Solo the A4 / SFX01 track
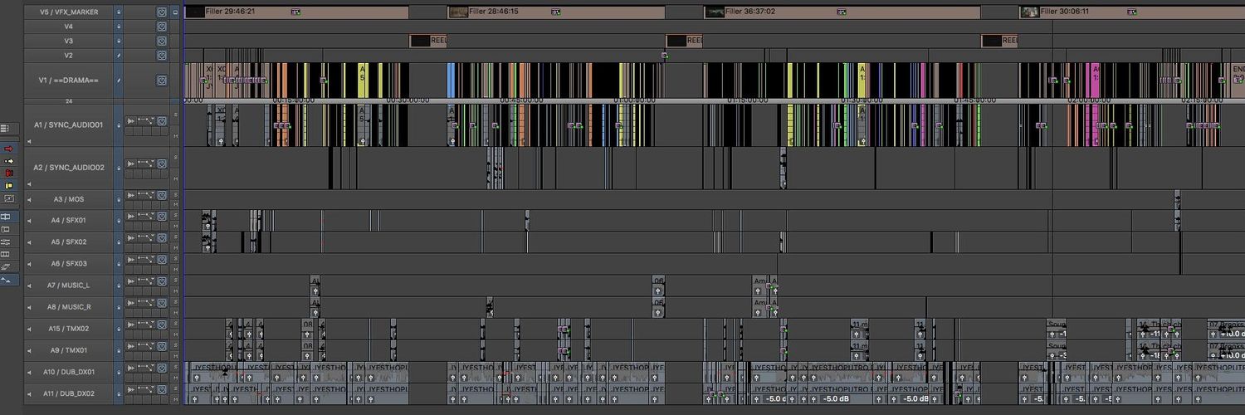The height and width of the screenshot is (415, 1245). pyautogui.click(x=175, y=216)
